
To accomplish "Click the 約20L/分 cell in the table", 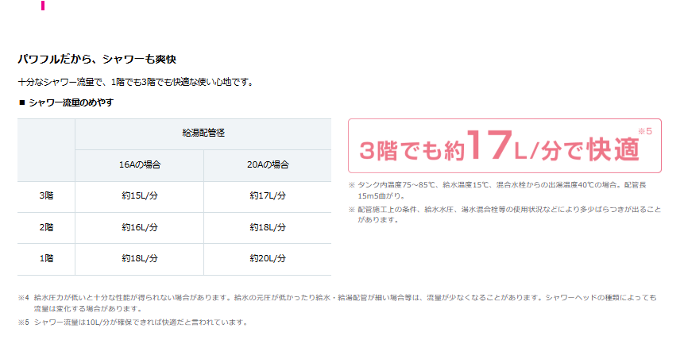I will point(267,258).
